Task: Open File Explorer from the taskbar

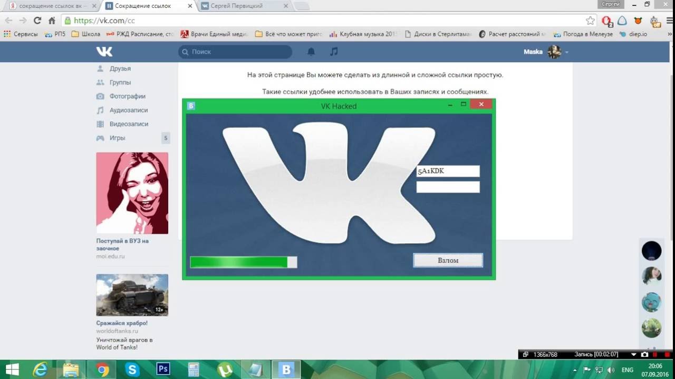Action: point(71,370)
